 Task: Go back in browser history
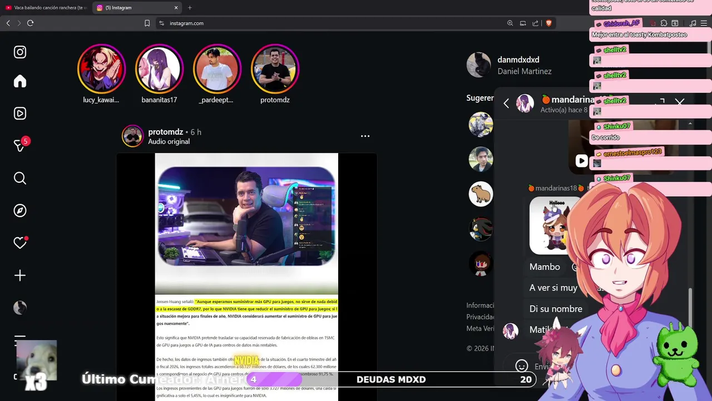coord(8,23)
